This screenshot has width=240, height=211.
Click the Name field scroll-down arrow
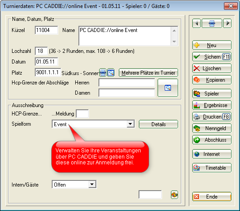coord(174,41)
